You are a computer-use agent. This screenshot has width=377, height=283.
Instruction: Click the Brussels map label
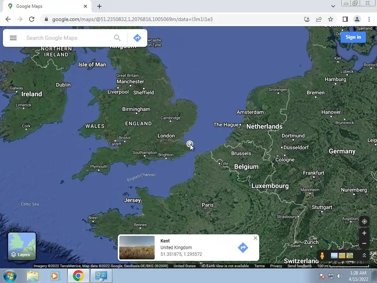pos(241,154)
